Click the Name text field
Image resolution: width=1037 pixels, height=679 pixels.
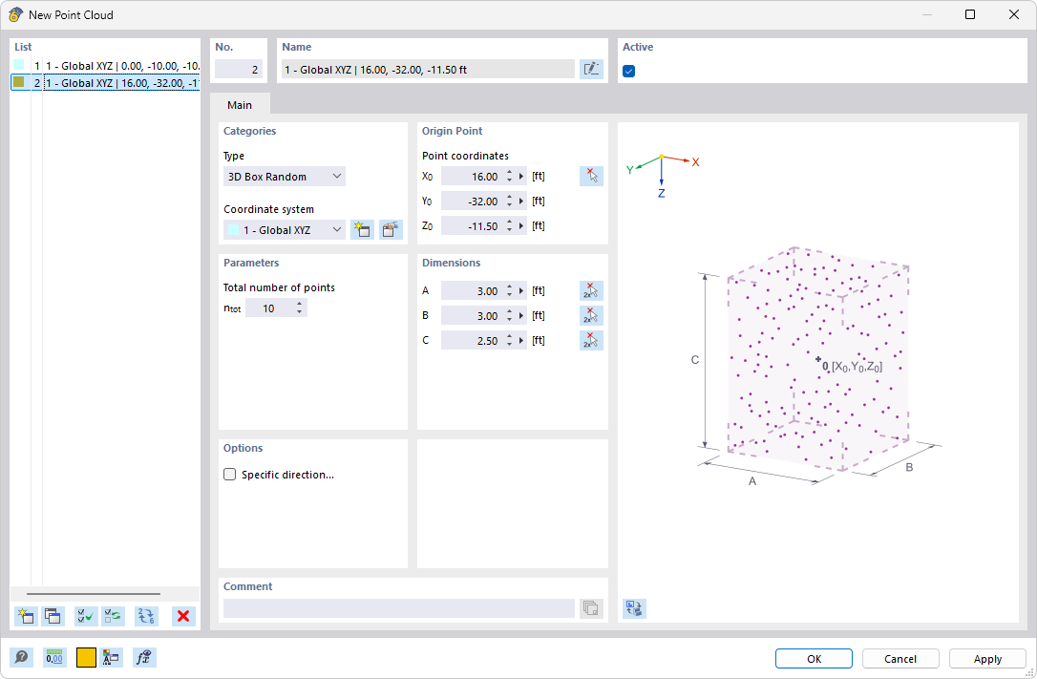click(428, 70)
